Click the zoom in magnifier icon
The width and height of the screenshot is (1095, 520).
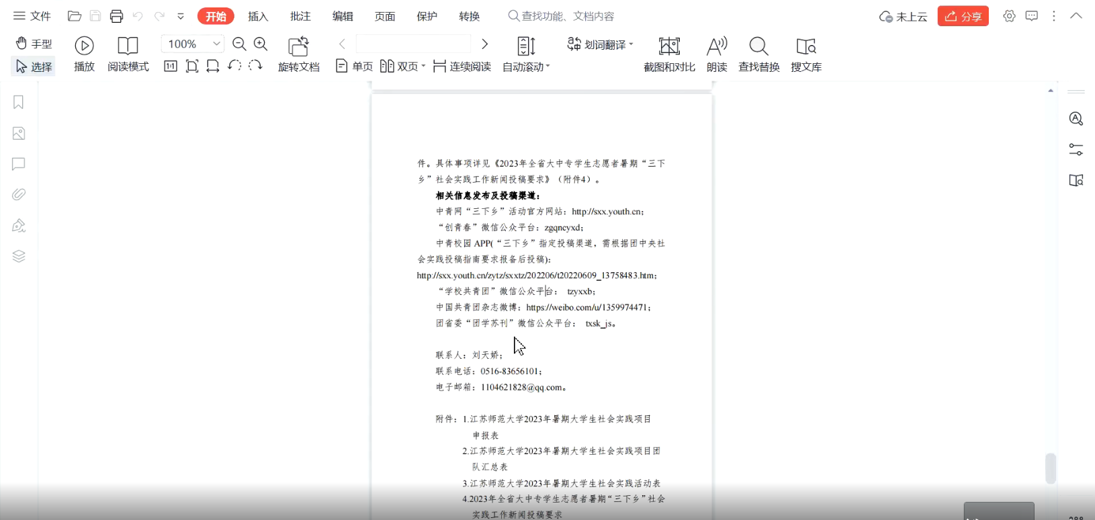[261, 44]
